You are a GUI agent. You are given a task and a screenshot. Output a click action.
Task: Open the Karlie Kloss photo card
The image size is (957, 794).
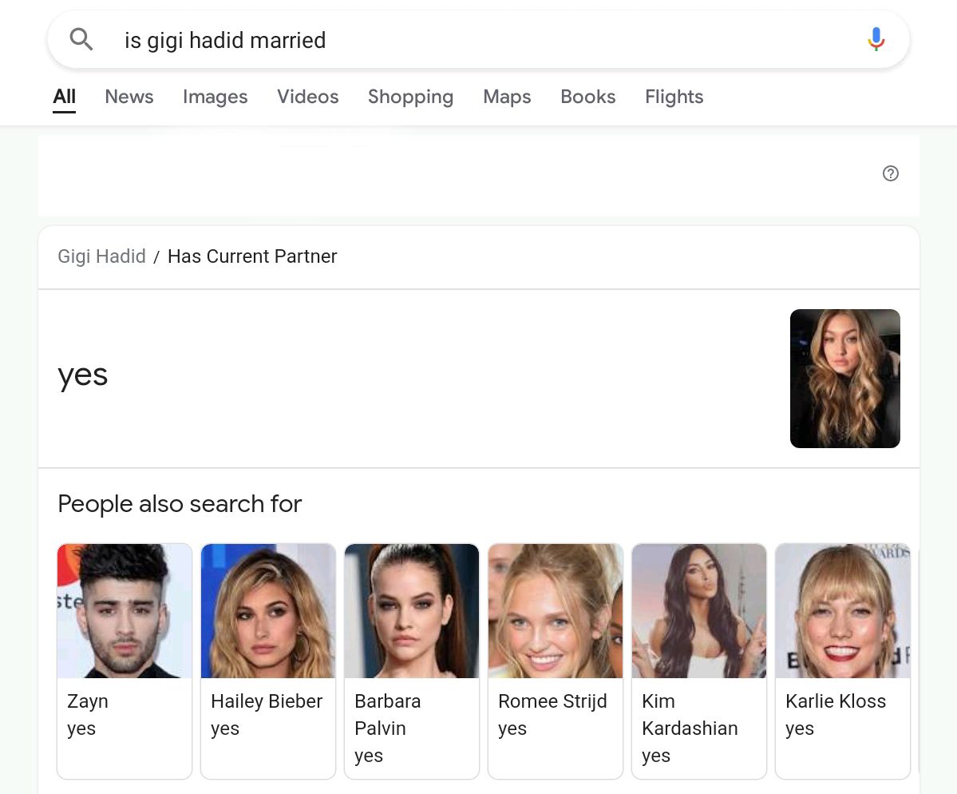tap(843, 611)
